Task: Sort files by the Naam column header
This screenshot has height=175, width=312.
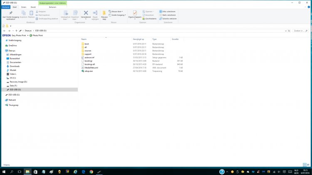Action: [x=84, y=39]
